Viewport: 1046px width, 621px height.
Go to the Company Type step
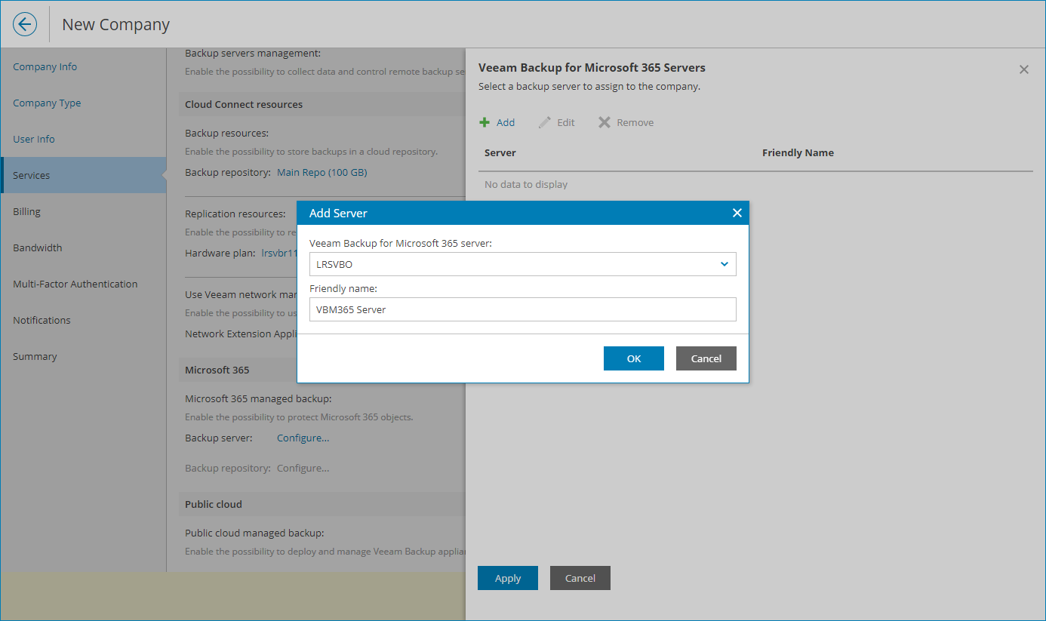pos(47,103)
